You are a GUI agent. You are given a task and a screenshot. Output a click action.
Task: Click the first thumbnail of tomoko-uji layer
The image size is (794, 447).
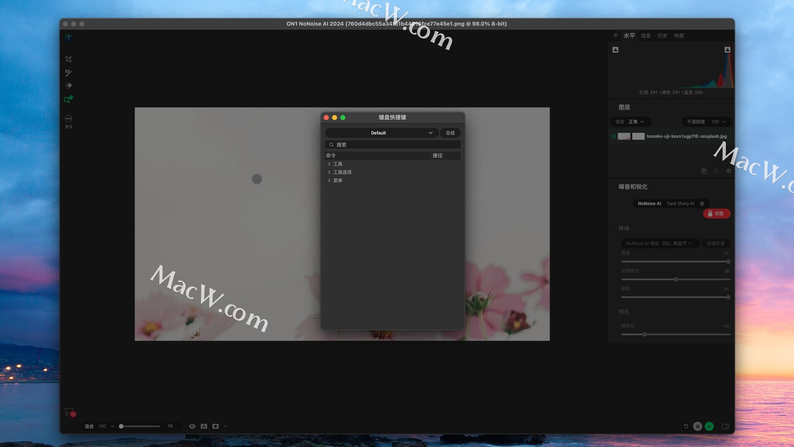[x=624, y=136]
